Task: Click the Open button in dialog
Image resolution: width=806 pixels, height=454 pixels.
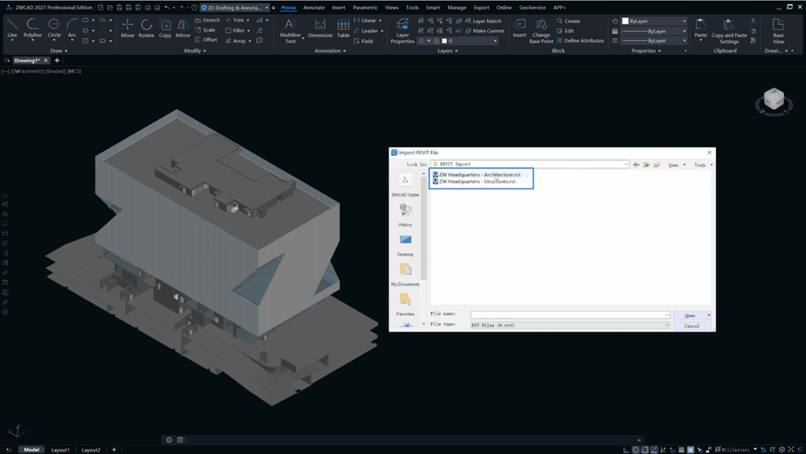Action: 689,315
